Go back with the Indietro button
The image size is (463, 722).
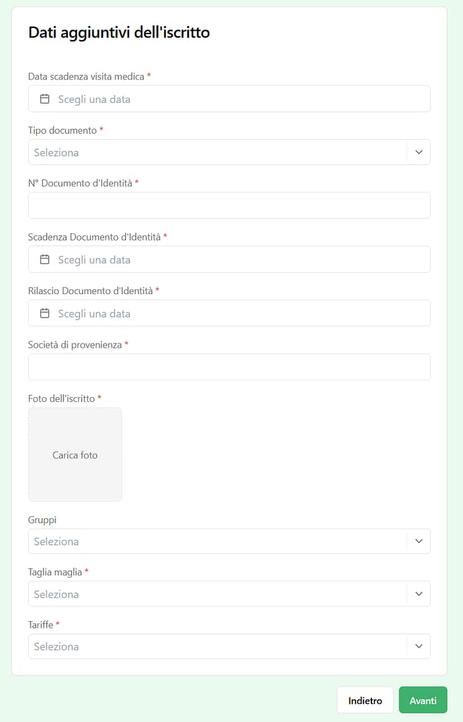[x=365, y=701]
